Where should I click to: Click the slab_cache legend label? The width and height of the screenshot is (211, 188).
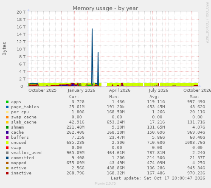tap(24, 122)
